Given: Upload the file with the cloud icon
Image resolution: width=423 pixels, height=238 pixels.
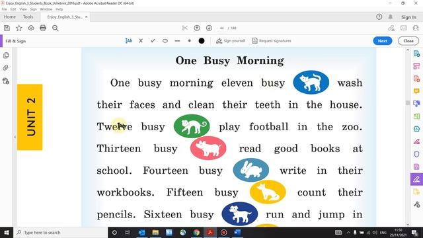Looking at the screenshot, I should coord(31,28).
